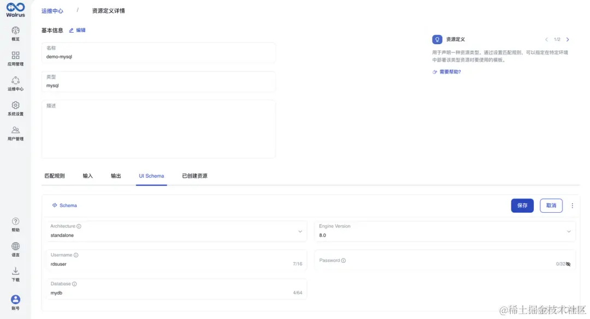This screenshot has width=590, height=319.
Task: Click the Username field with rdsuser
Action: tap(176, 260)
